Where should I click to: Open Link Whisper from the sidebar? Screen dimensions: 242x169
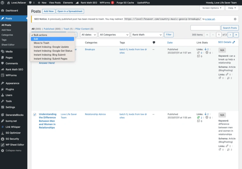tap(13, 127)
